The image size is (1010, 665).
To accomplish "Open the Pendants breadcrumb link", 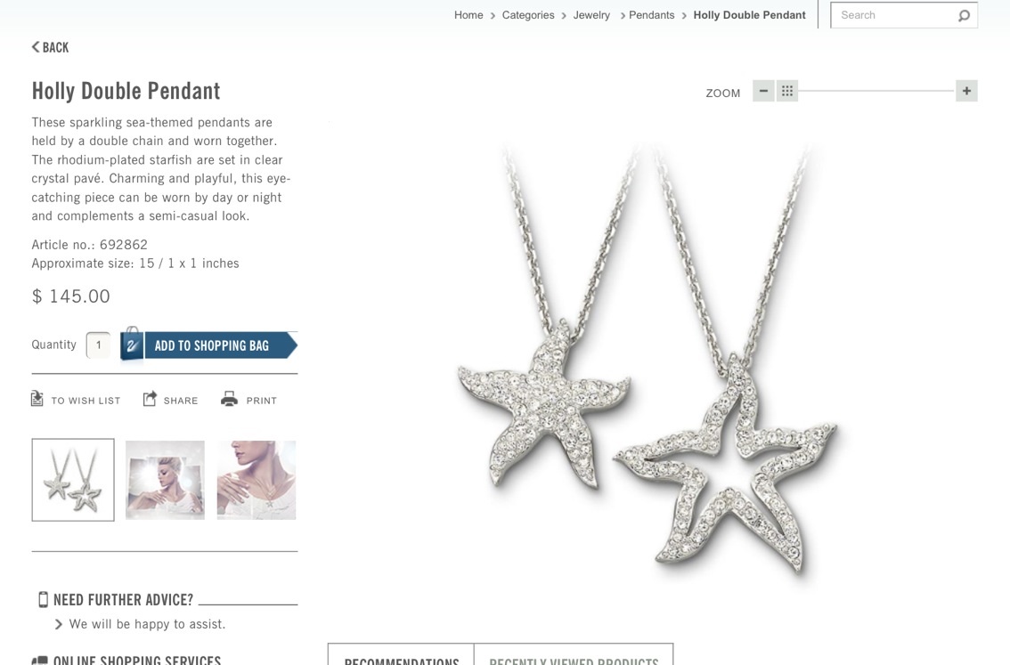I will 651,15.
